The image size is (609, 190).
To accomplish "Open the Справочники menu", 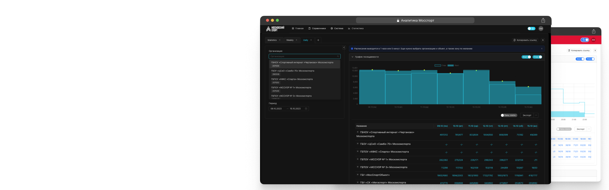I will pyautogui.click(x=317, y=28).
